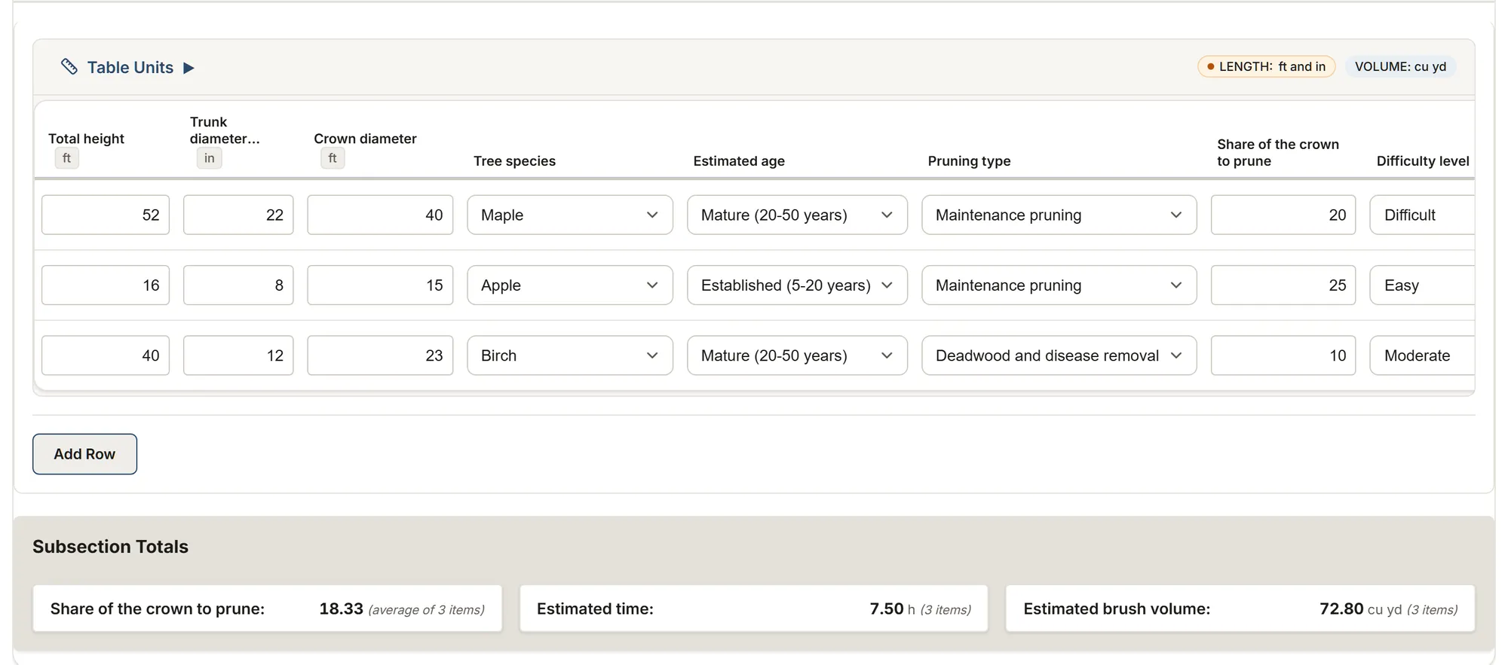Open estimated age dropdown in Maple row
This screenshot has height=665, width=1508.
(x=797, y=215)
